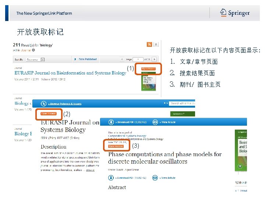This screenshot has height=199, width=265.
Task: Click Download PDF icon below author names
Action: click(111, 178)
